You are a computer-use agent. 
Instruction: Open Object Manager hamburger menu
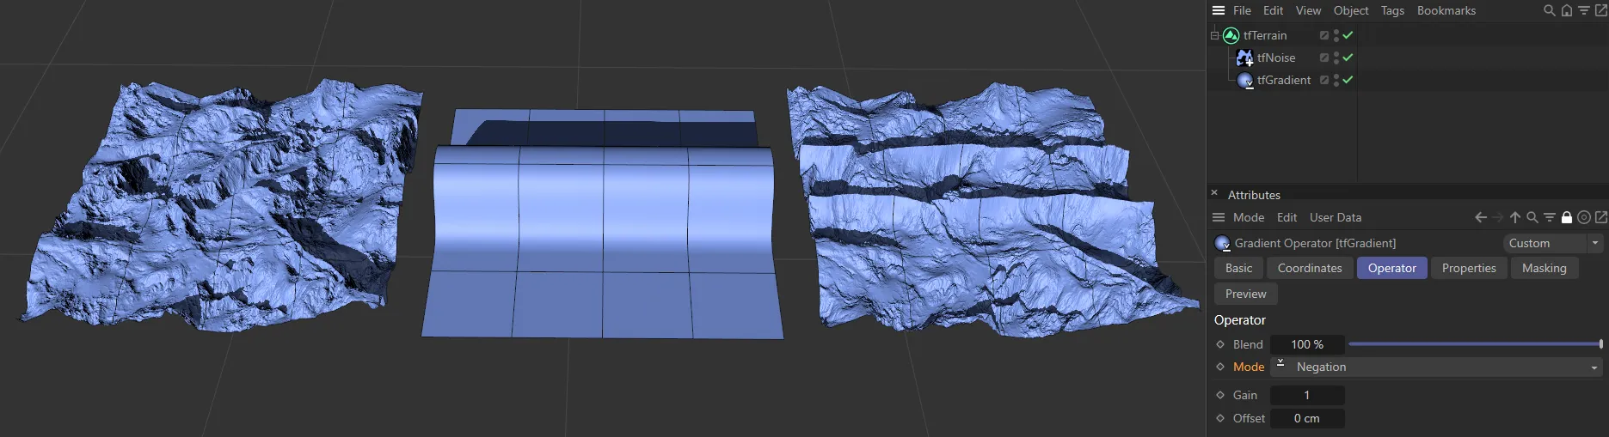[x=1219, y=10]
